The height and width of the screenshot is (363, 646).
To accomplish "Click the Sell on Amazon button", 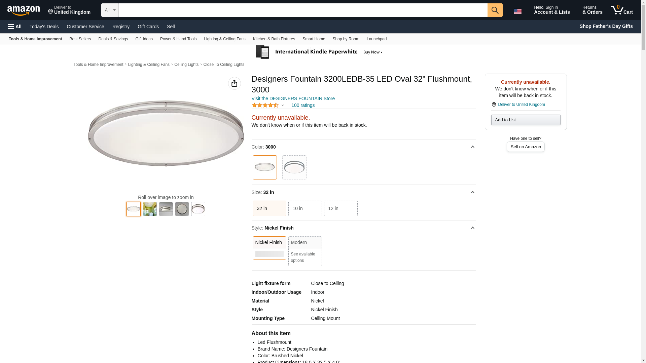I will pyautogui.click(x=526, y=147).
